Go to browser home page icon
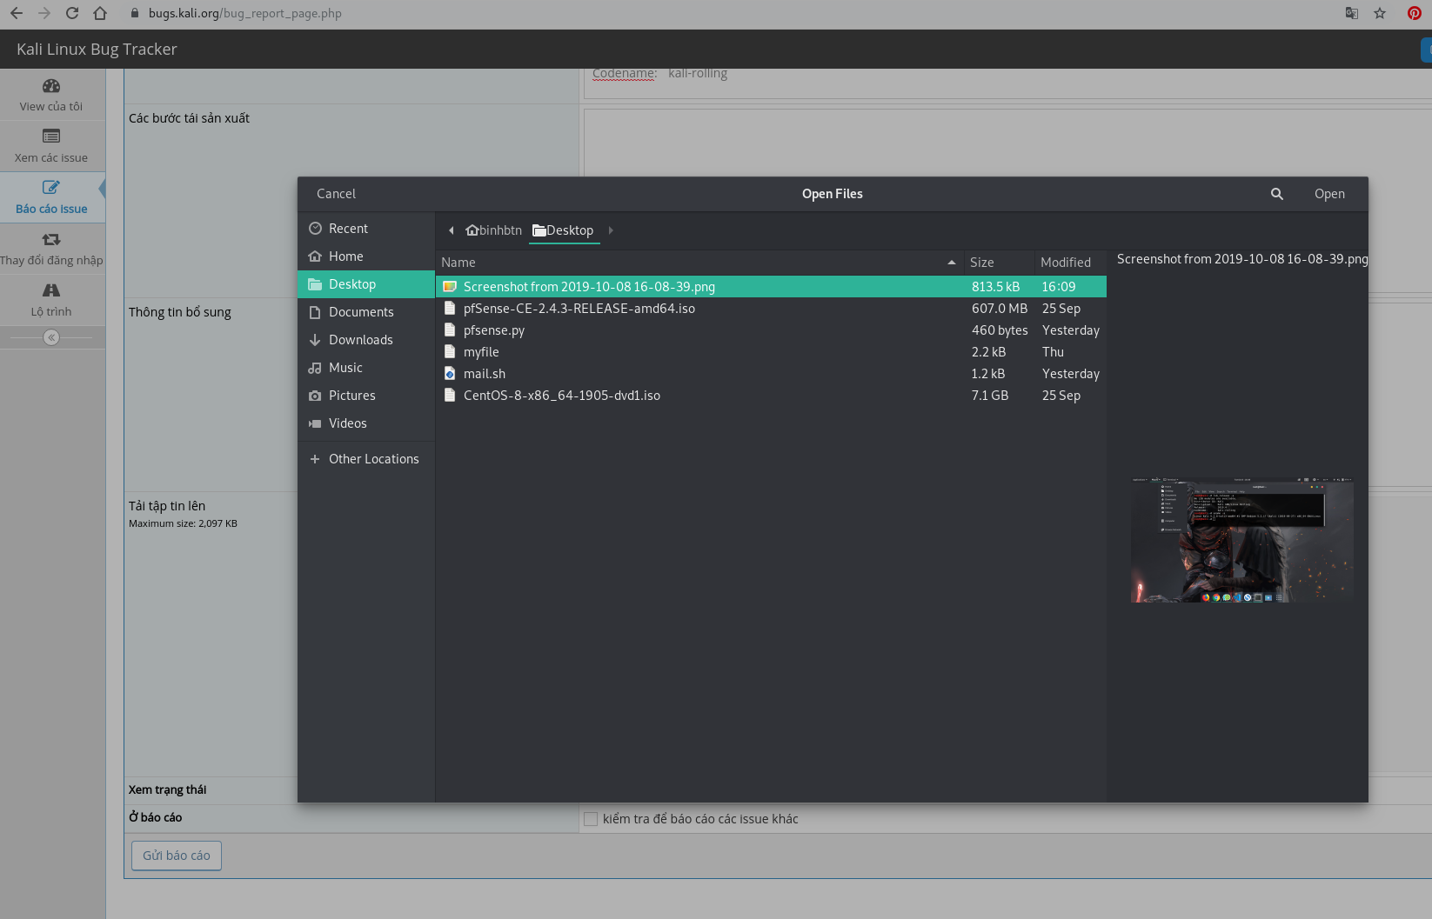1432x919 pixels. coord(100,13)
